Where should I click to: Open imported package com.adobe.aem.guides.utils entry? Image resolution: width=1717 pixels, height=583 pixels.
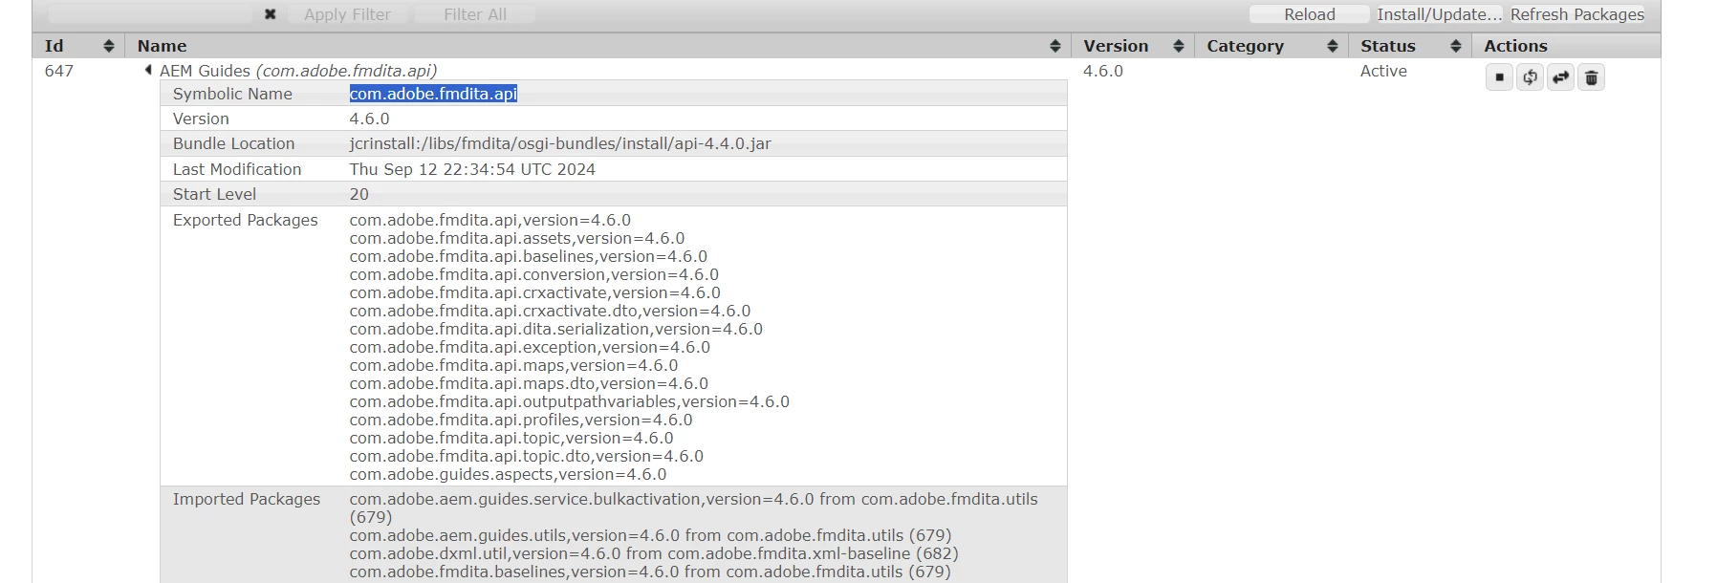click(650, 535)
